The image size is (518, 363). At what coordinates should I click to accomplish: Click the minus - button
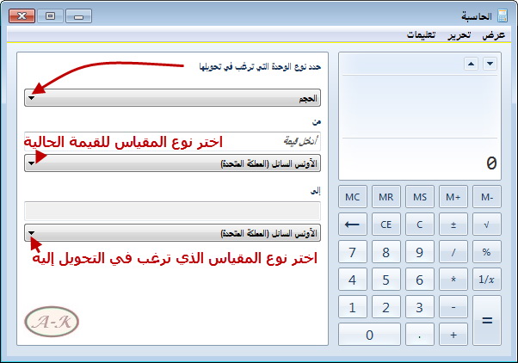pos(453,307)
